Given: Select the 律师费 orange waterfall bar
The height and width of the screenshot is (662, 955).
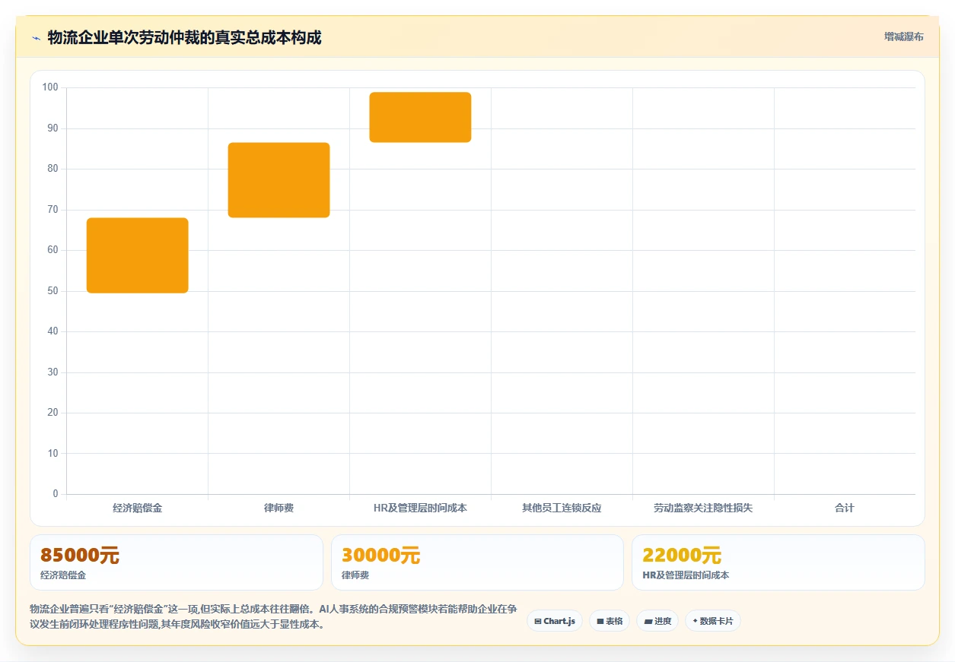Looking at the screenshot, I should [x=279, y=180].
